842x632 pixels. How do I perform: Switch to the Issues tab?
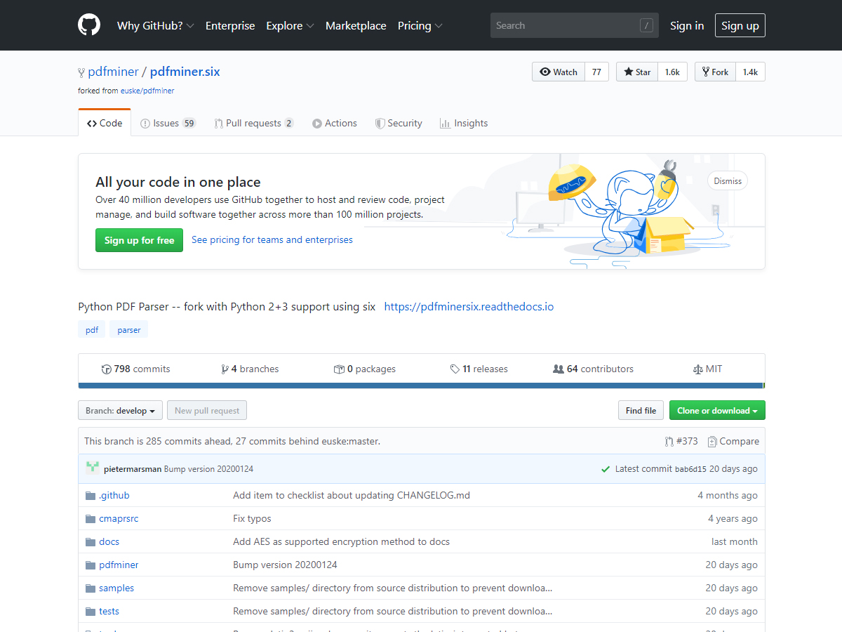click(168, 123)
